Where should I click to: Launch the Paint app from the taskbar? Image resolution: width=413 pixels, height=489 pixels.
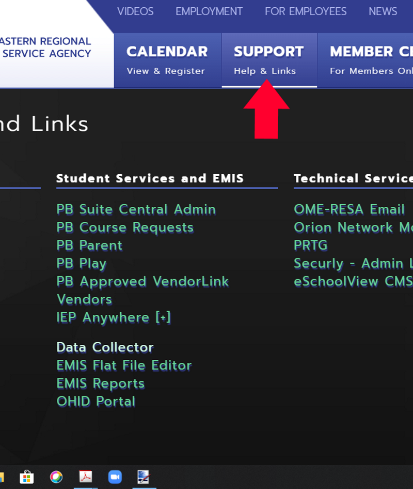click(x=144, y=477)
